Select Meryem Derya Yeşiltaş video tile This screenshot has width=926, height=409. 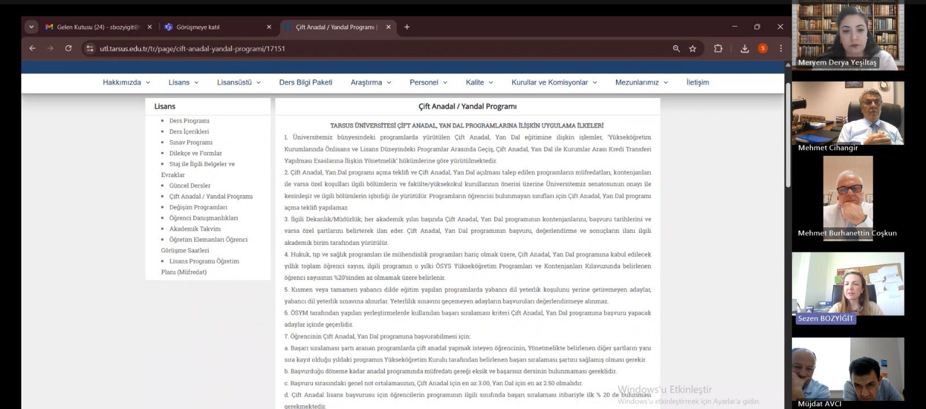click(848, 35)
